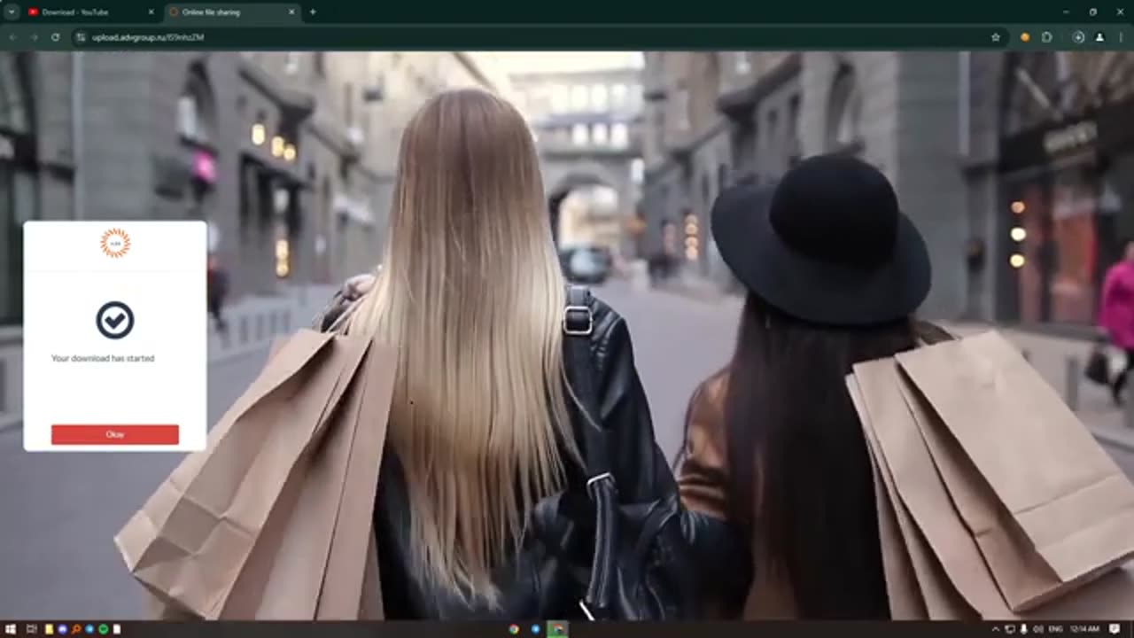Open the tab search dropdown arrow
This screenshot has width=1134, height=638.
11,12
